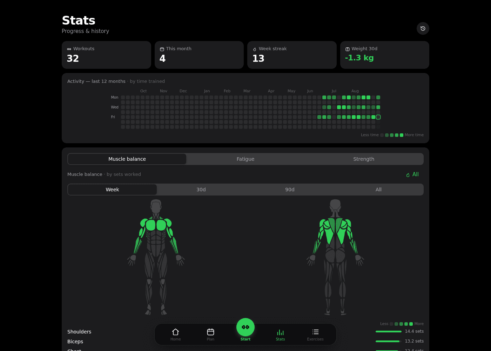Switch the time range to 90d
491x351 pixels.
(x=290, y=190)
